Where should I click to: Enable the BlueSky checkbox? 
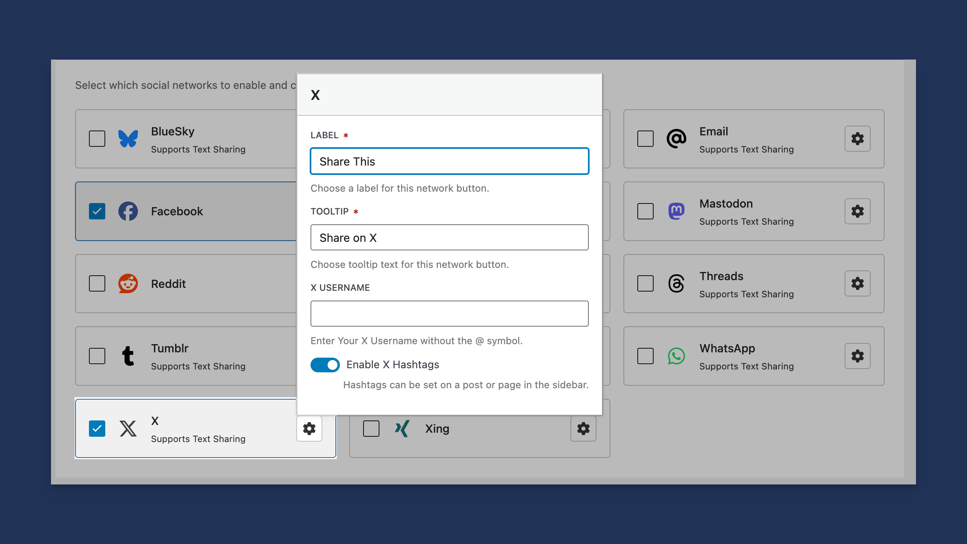[97, 139]
